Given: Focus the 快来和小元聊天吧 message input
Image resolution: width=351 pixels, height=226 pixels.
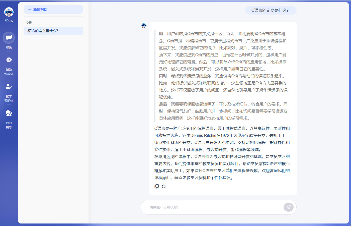Looking at the screenshot, I should point(213,207).
